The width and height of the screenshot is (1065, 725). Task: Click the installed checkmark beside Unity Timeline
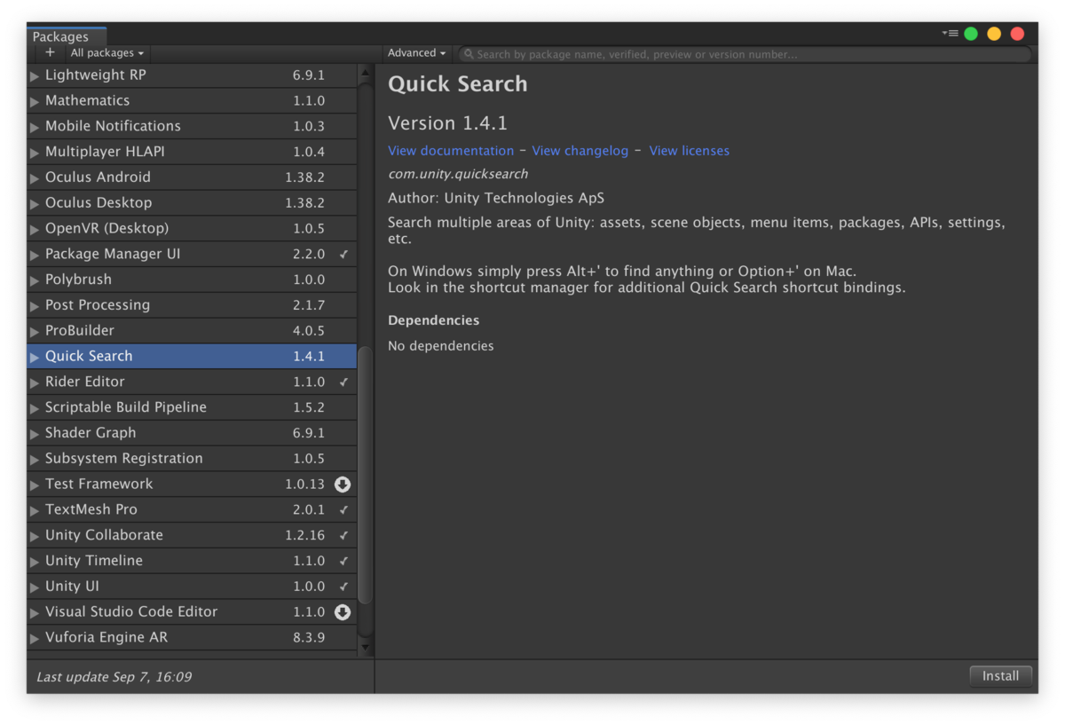click(343, 562)
